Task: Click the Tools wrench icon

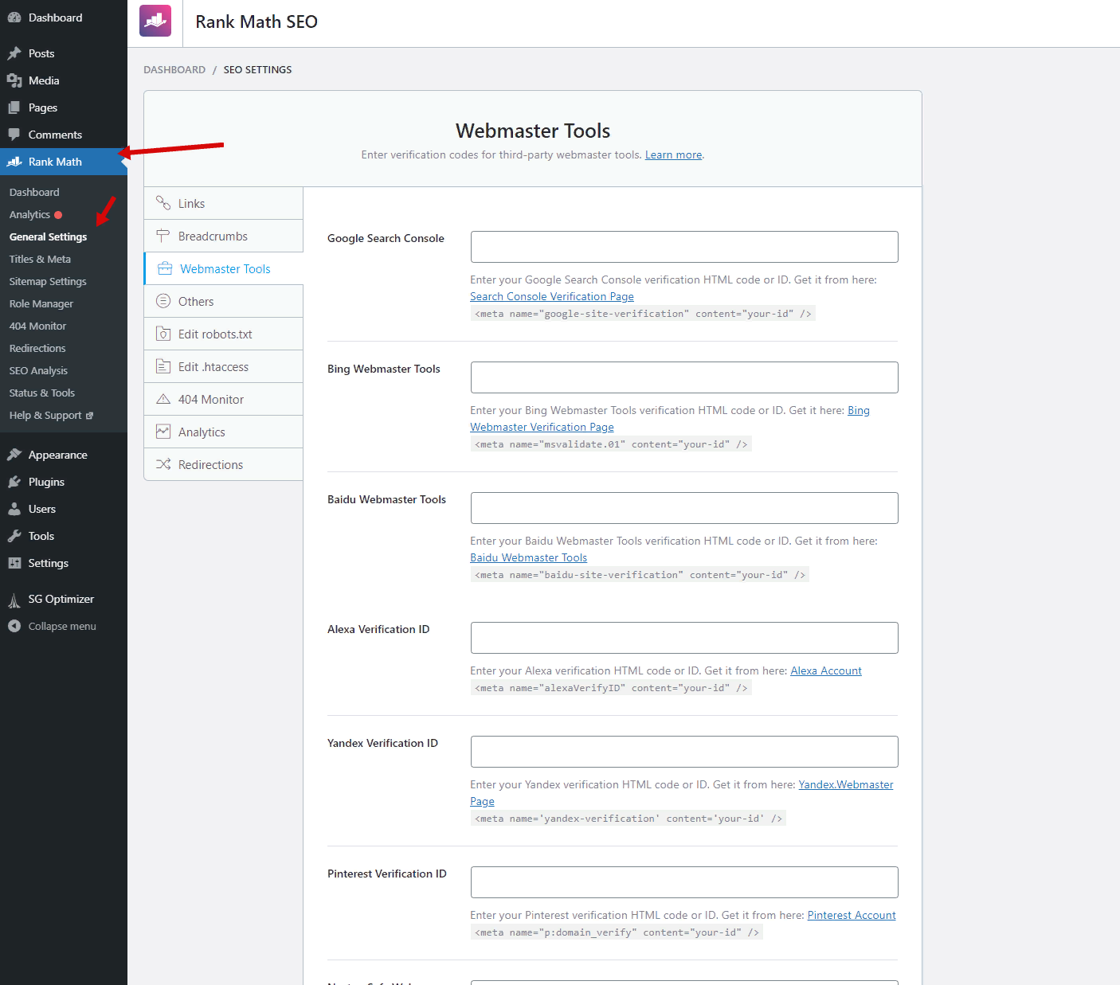Action: point(14,536)
